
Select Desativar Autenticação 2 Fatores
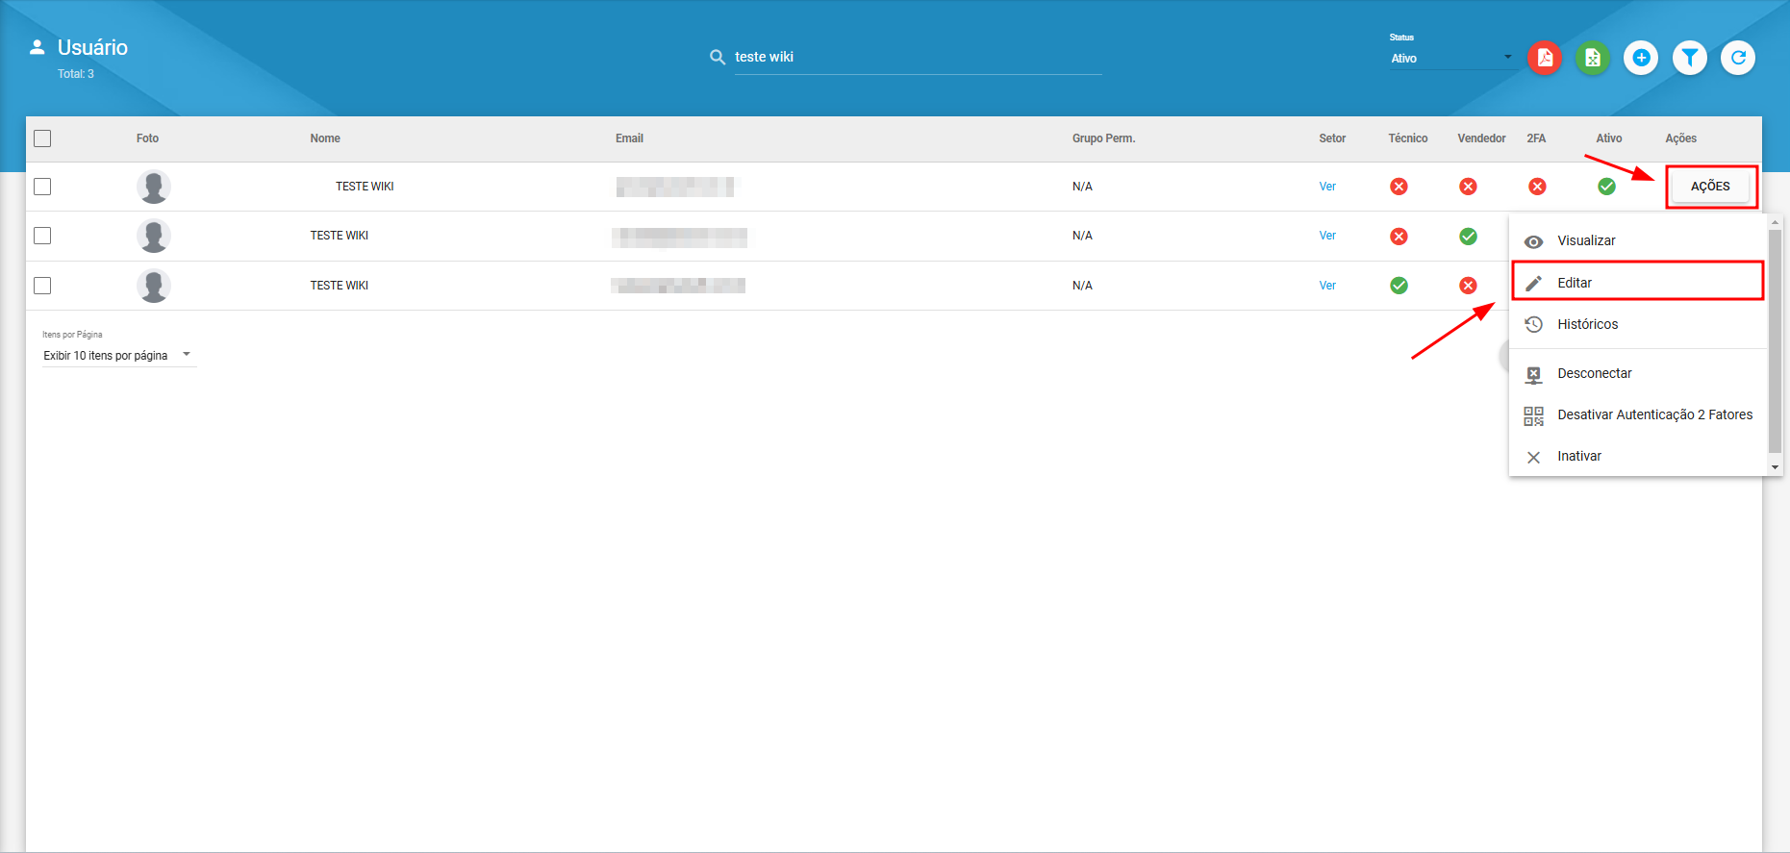1638,414
